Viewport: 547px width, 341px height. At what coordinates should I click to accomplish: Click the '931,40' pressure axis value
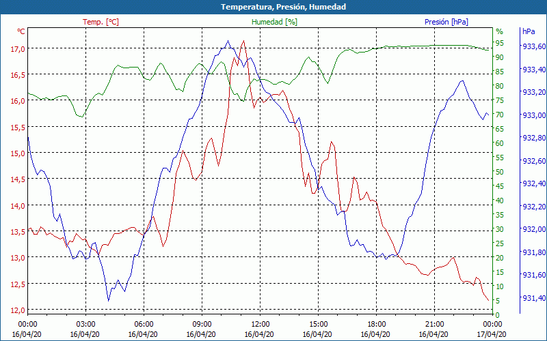click(534, 298)
